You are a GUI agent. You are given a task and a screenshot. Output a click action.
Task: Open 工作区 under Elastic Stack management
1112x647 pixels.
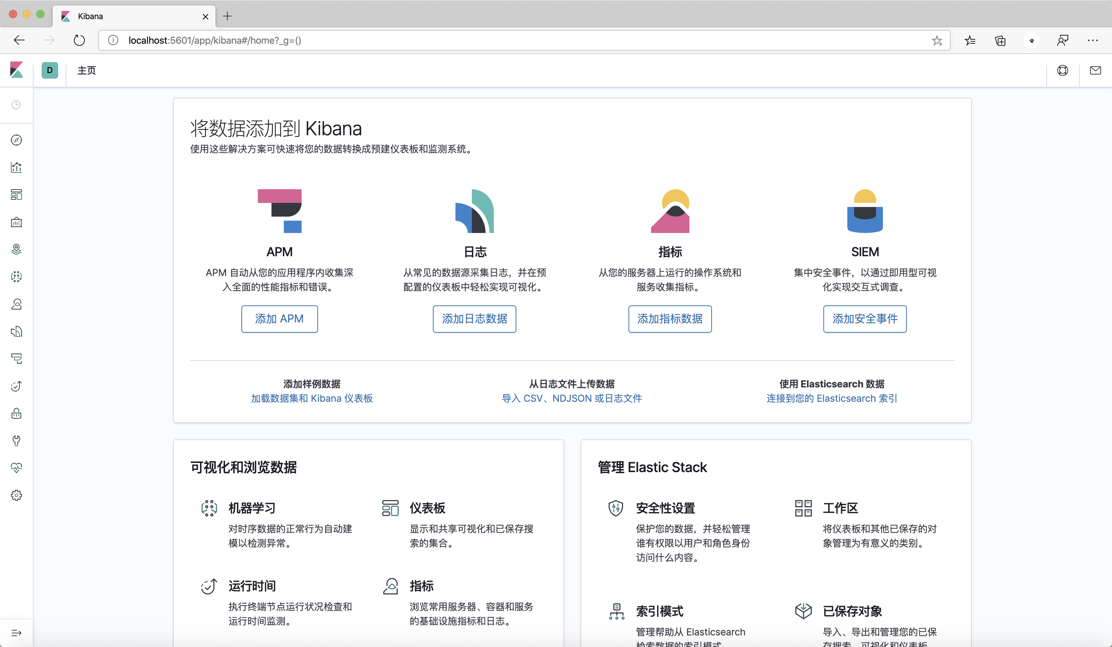(x=841, y=508)
